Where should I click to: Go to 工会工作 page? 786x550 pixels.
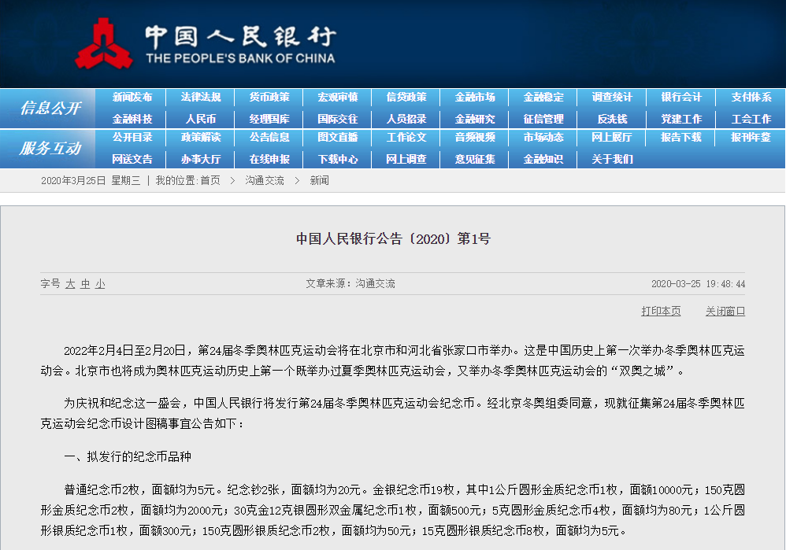[x=751, y=120]
